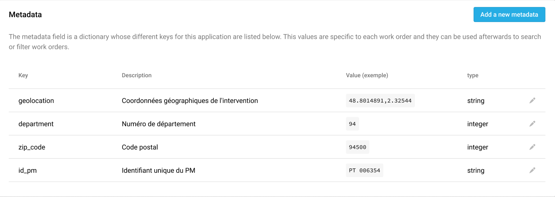The width and height of the screenshot is (555, 197).
Task: Select the Code postal description text
Action: tap(140, 147)
